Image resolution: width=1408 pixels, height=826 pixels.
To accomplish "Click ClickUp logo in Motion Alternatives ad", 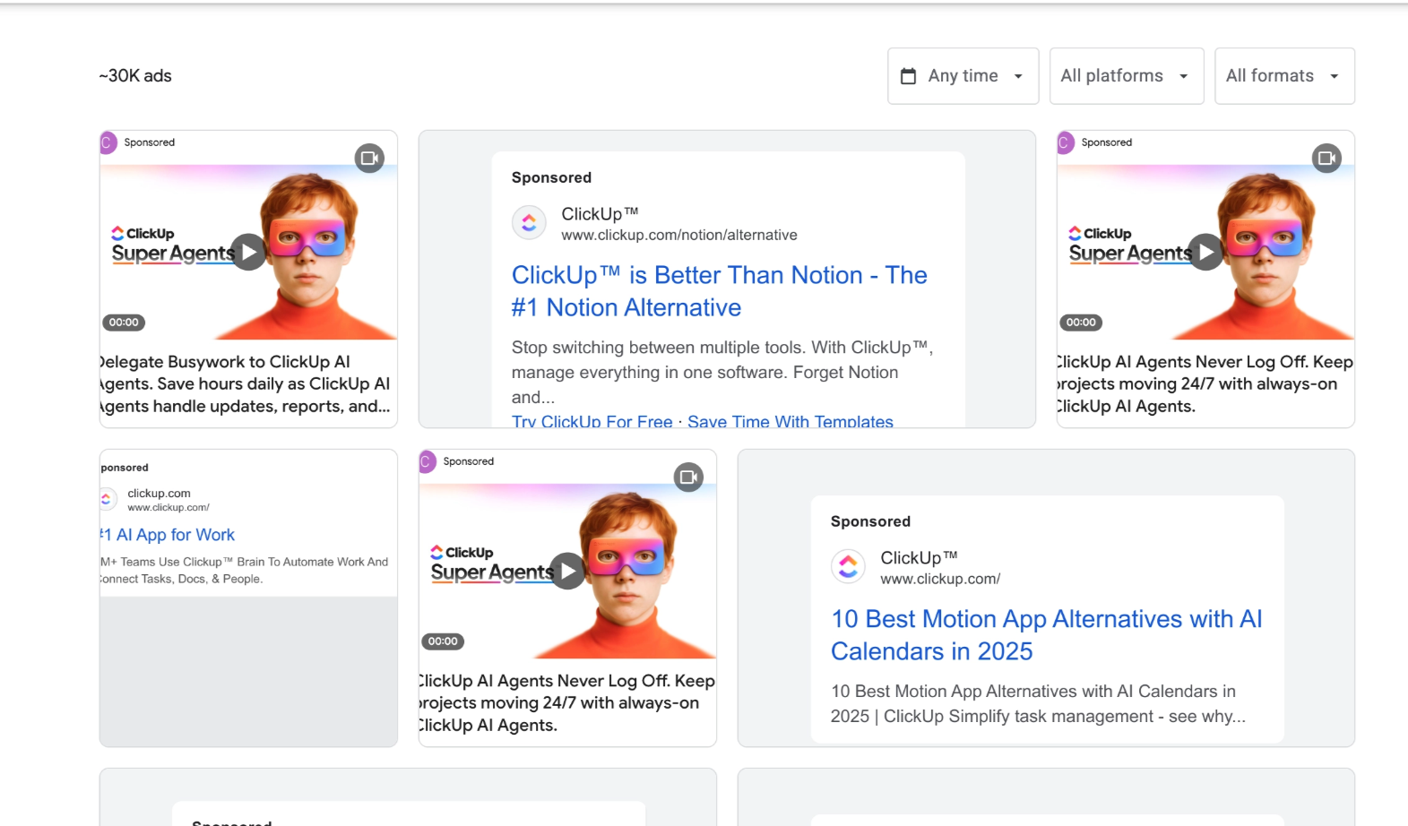I will [x=848, y=566].
